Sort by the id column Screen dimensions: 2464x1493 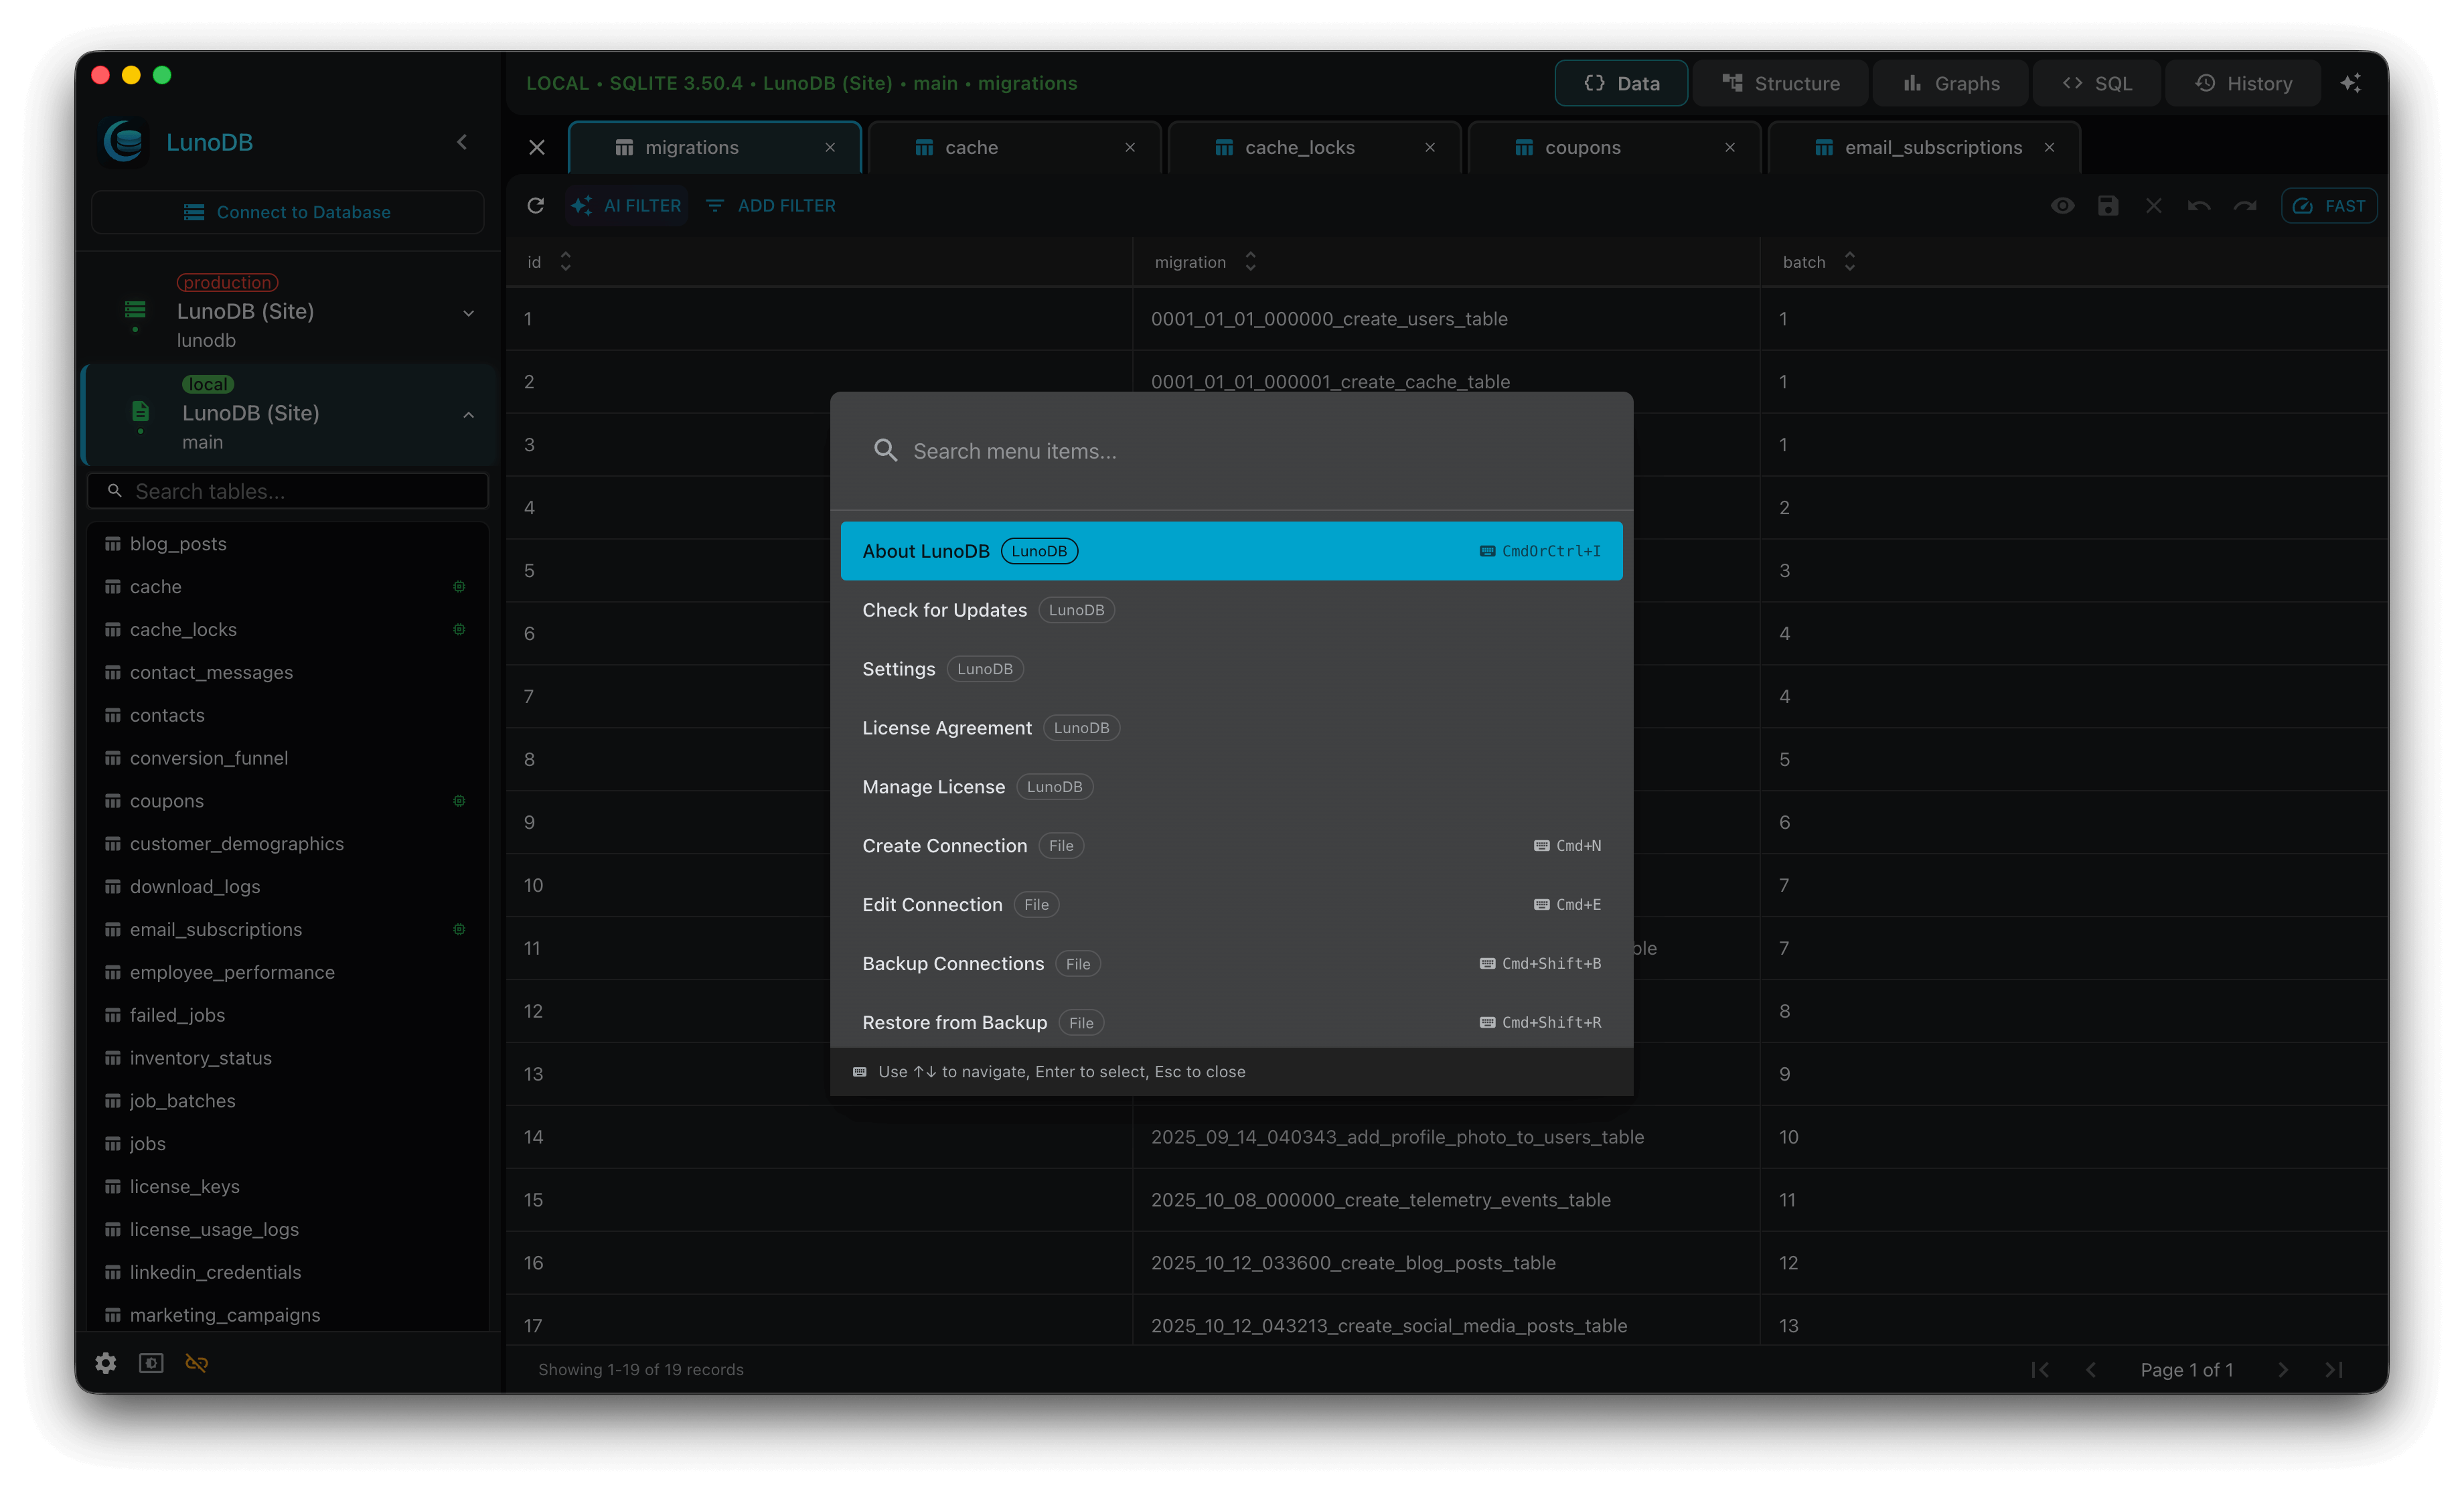[566, 261]
